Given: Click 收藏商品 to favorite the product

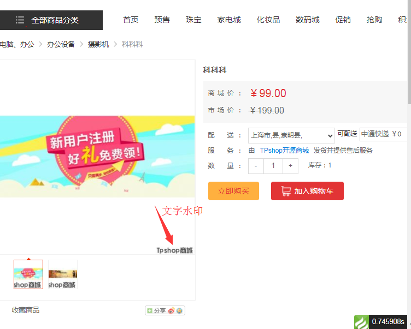Looking at the screenshot, I should [x=26, y=310].
